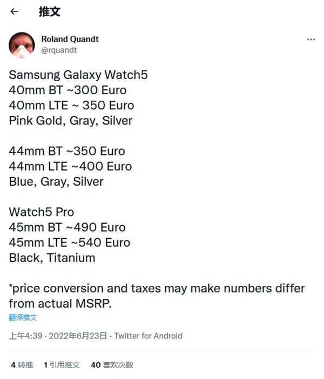The width and height of the screenshot is (324, 379).
Task: Click the Roland Quandt display name
Action: pos(70,39)
